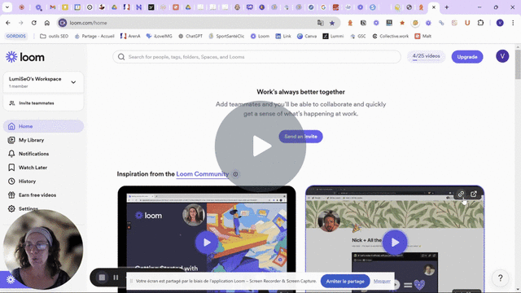The width and height of the screenshot is (521, 293).
Task: Open tab search chevron in Chrome
Action: pos(7,7)
